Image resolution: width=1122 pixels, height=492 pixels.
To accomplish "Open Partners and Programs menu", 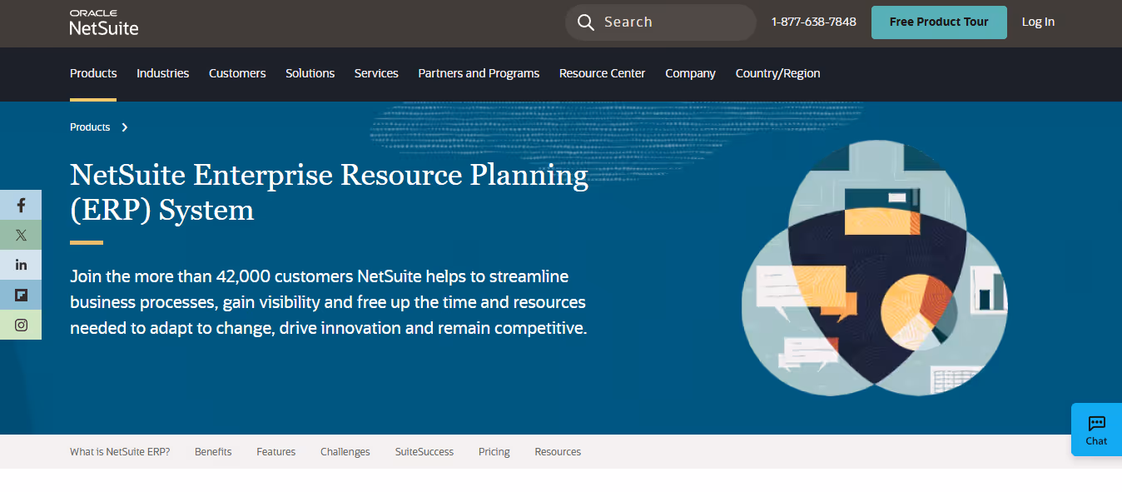I will [479, 73].
